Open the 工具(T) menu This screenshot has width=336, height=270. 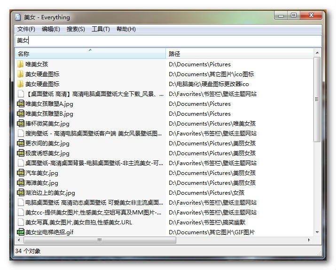(101, 29)
